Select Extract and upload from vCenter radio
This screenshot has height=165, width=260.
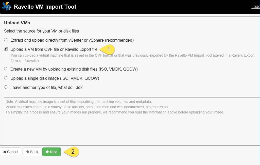[6, 40]
